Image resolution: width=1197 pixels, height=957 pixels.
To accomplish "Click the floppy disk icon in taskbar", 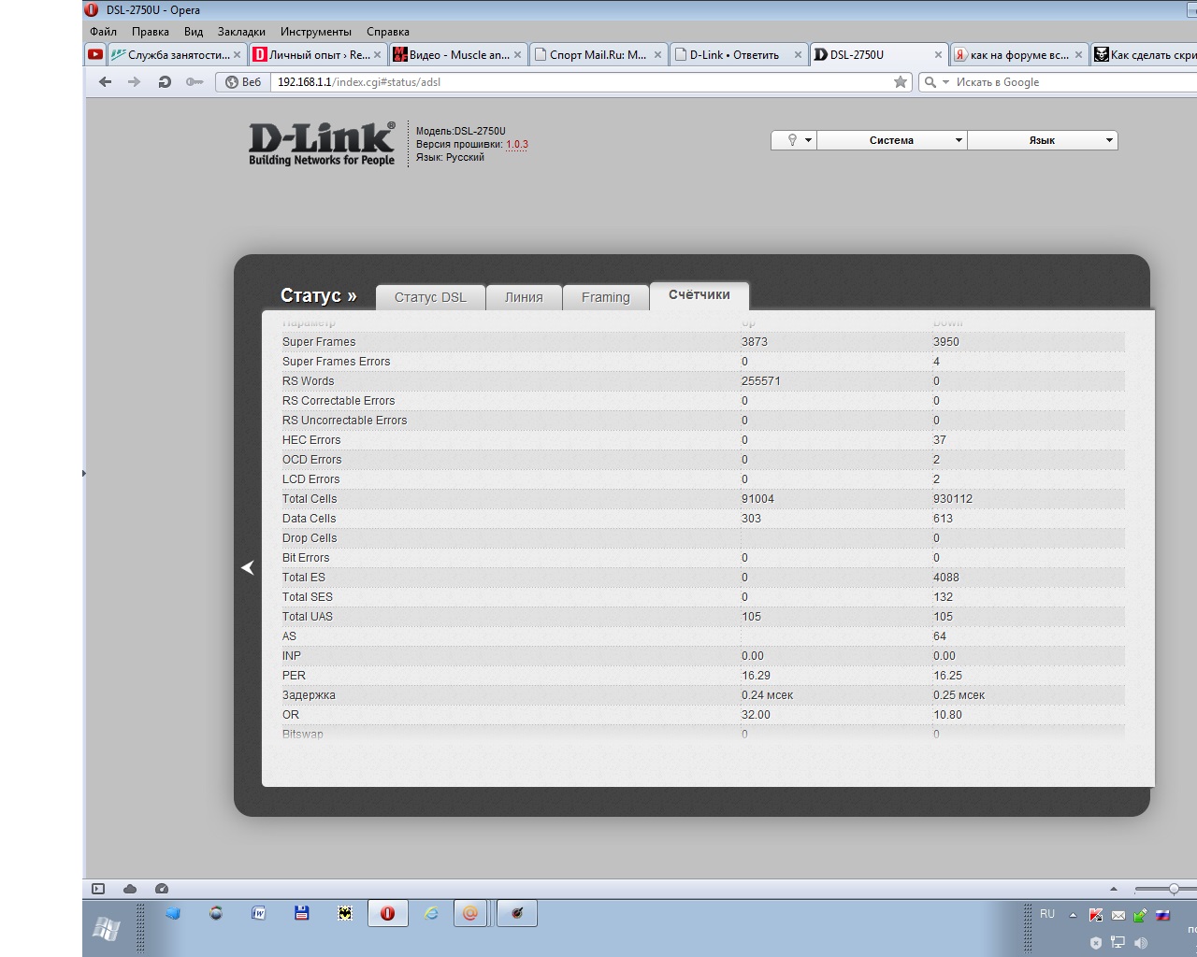I will tap(301, 913).
